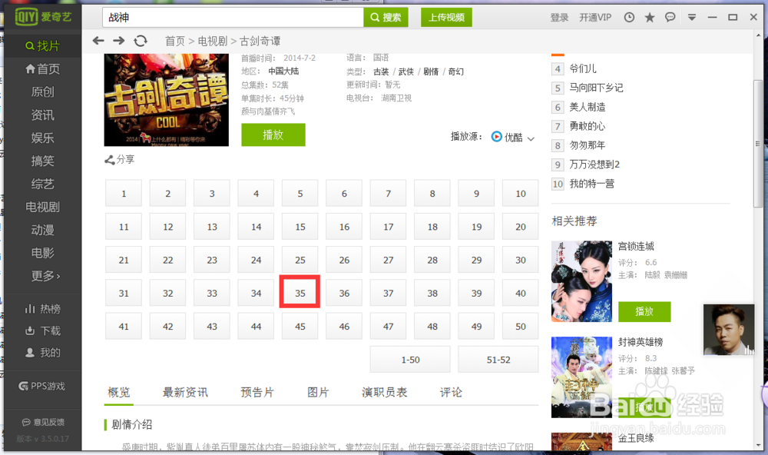Click 播放 button for 宫锁连城
768x455 pixels.
click(x=644, y=311)
